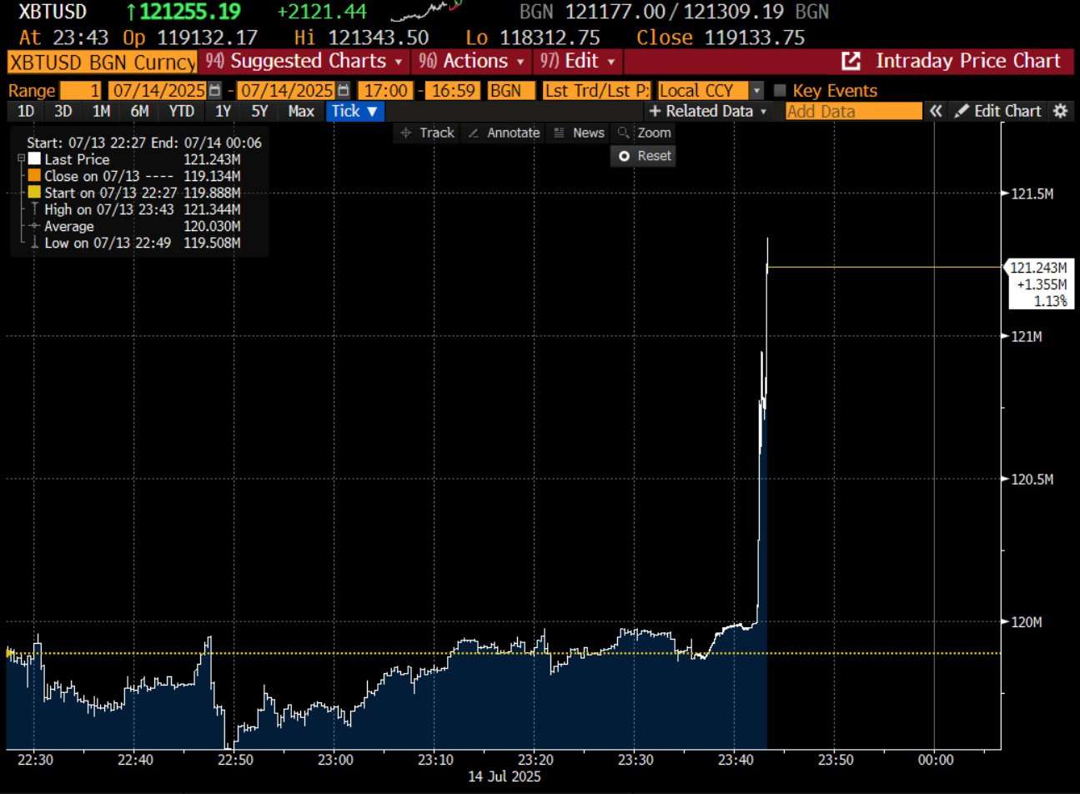Open end date calendar picker icon
The width and height of the screenshot is (1080, 794).
click(343, 91)
